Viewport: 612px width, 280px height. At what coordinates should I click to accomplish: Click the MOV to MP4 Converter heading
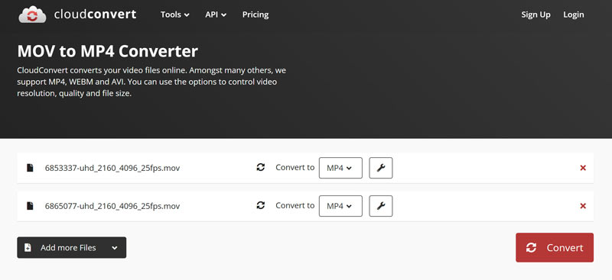click(x=107, y=51)
